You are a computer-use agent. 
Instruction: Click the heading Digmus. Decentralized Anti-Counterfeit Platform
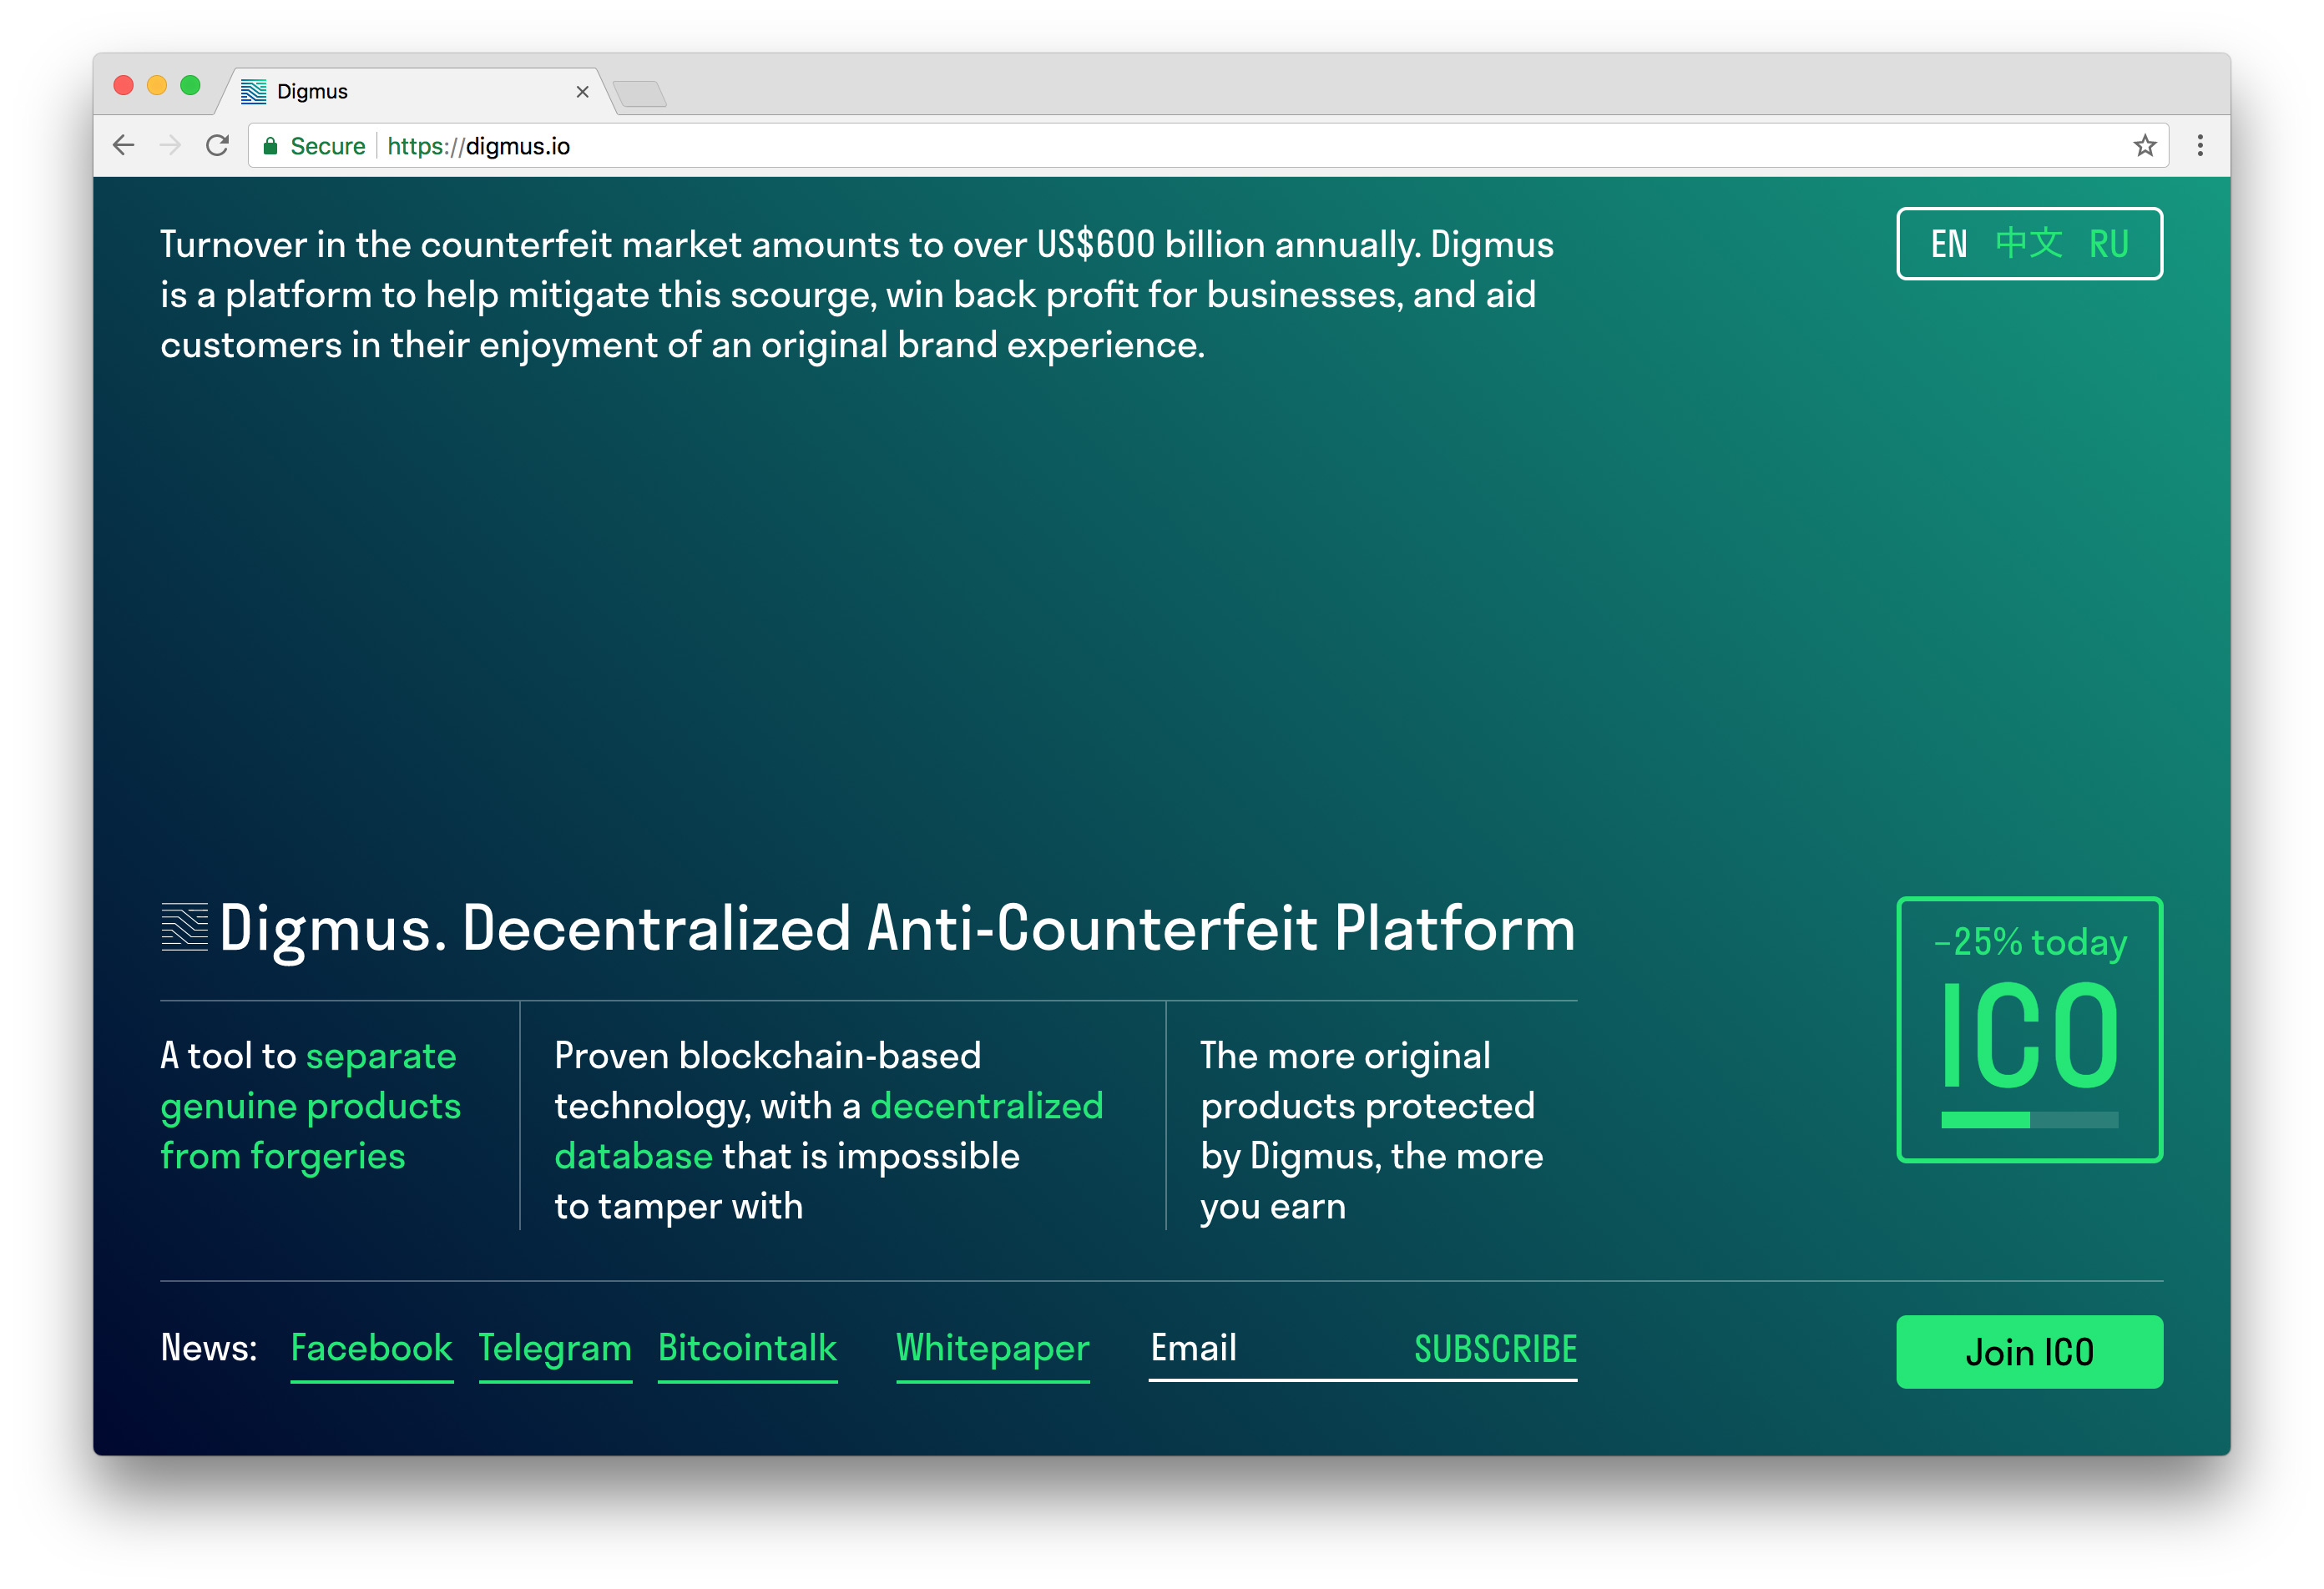click(897, 929)
